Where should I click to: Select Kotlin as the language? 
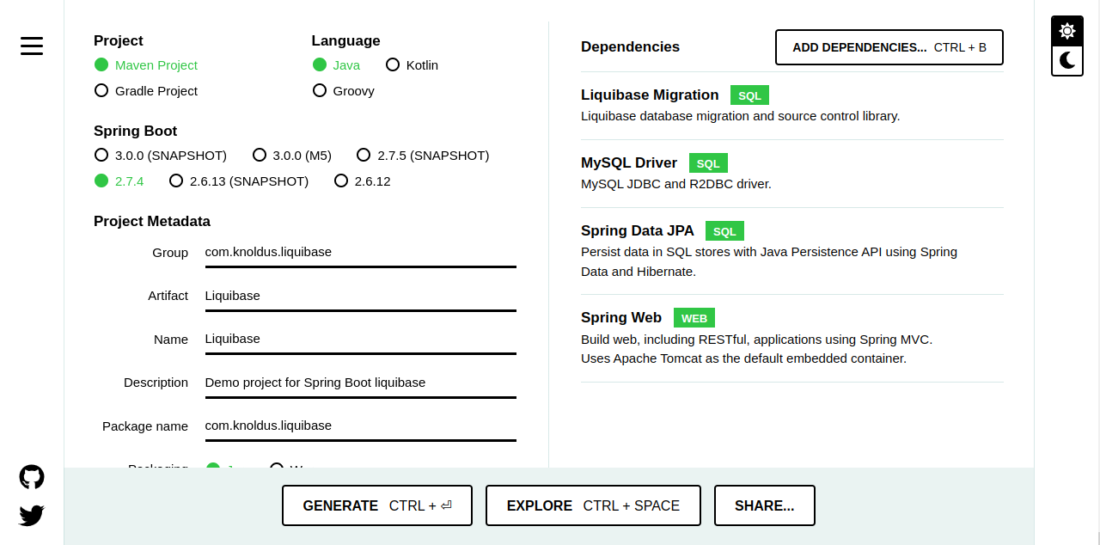click(x=393, y=64)
